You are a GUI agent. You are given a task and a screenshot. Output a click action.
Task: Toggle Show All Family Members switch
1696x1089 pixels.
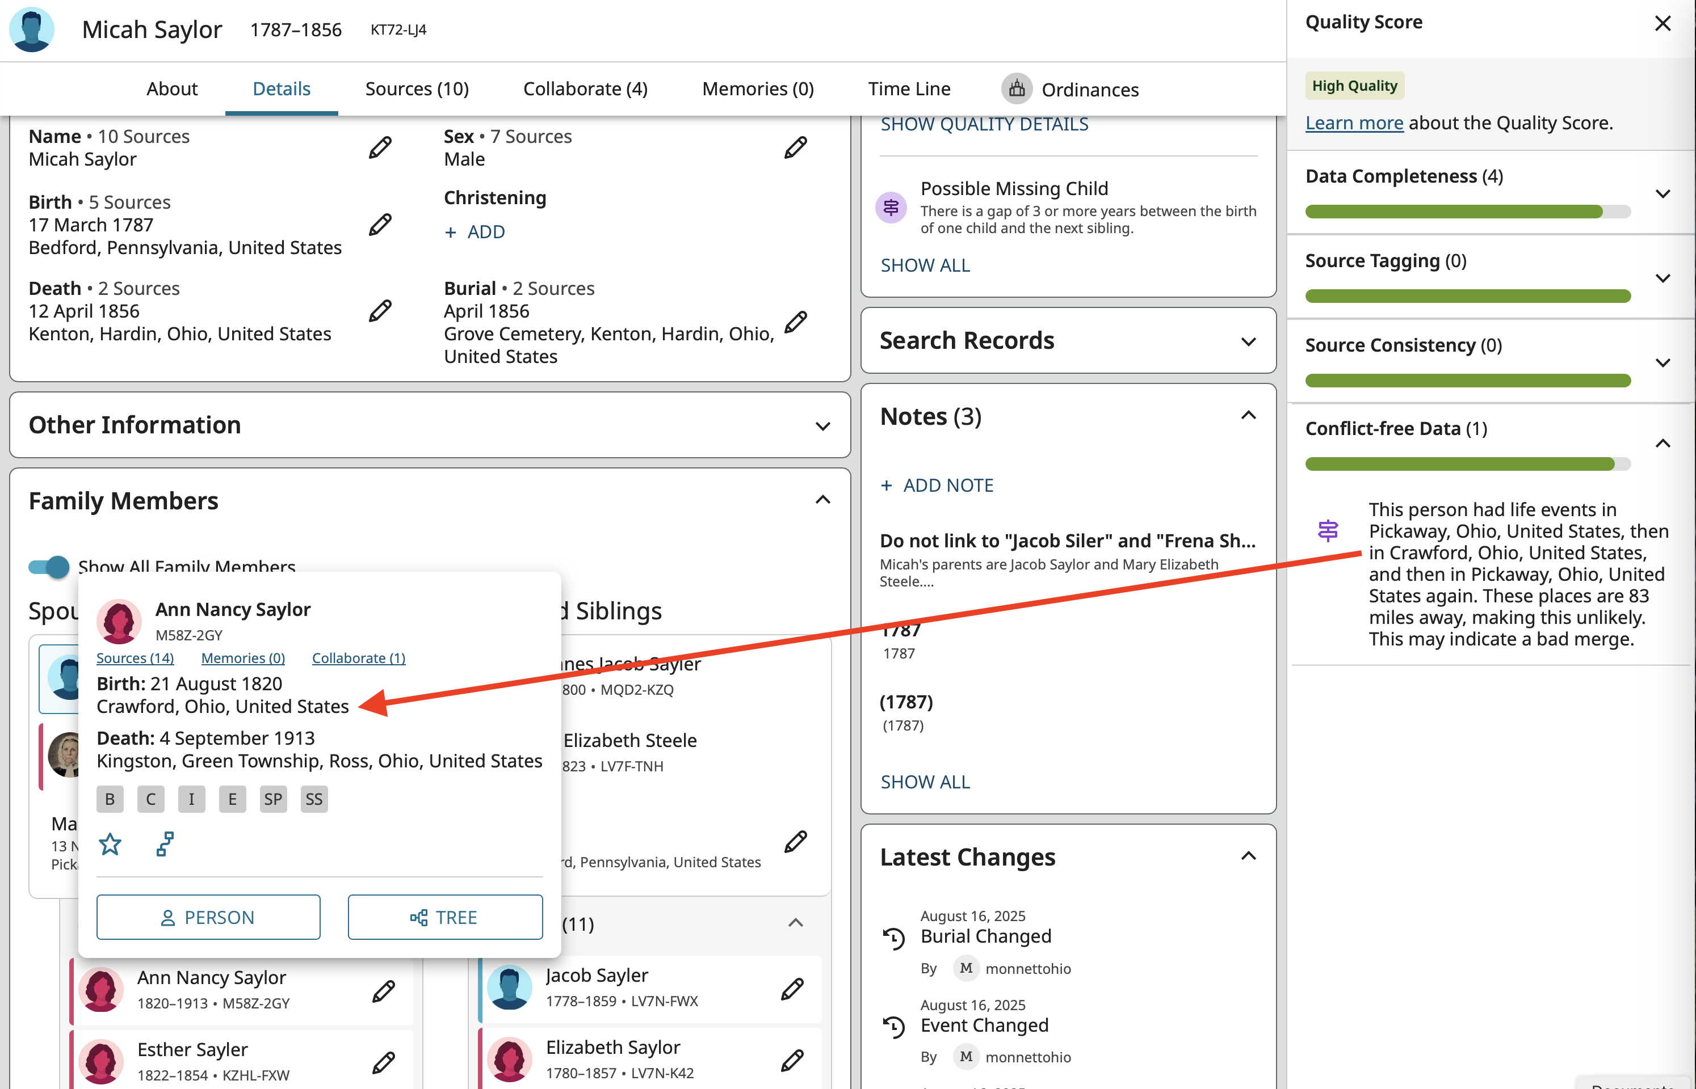(x=49, y=567)
